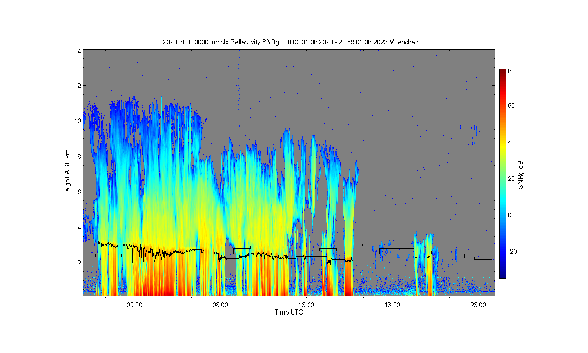The width and height of the screenshot is (588, 353).
Task: Click the 'SNRg dB' colorbar label
Action: (x=521, y=175)
